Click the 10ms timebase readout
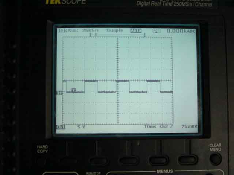The image size is (234, 175). (x=150, y=127)
